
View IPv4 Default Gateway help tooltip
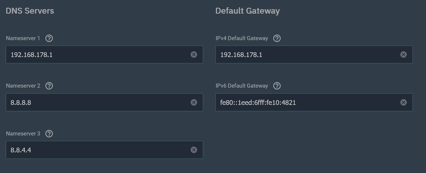coord(277,38)
